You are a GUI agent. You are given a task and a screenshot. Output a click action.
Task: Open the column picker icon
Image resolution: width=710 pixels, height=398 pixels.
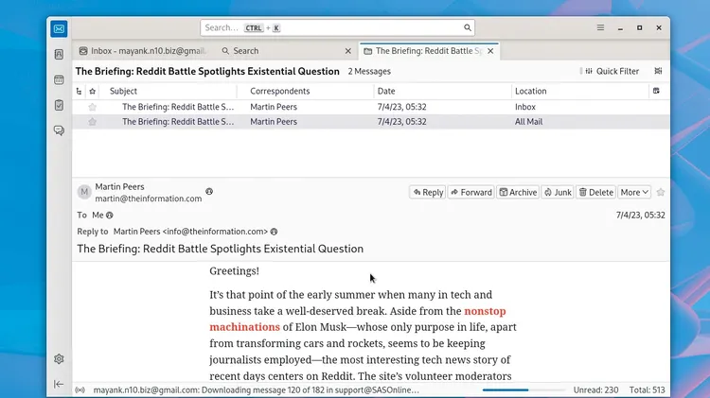click(x=656, y=91)
